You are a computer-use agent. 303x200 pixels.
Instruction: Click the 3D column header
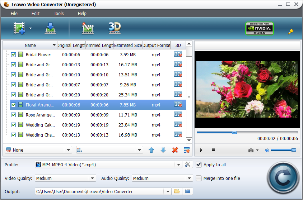(x=178, y=45)
